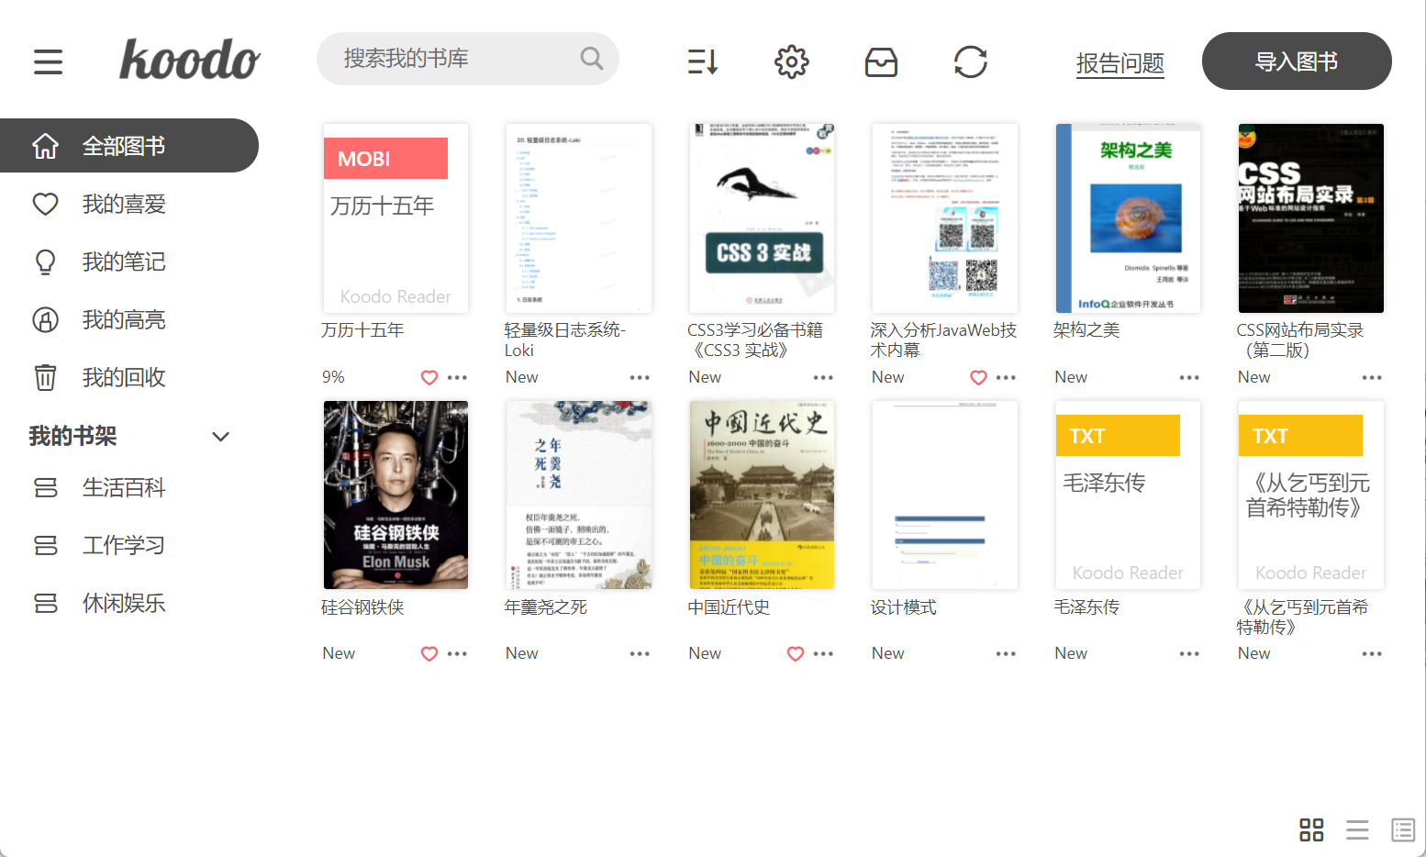Viewport: 1426px width, 857px height.
Task: Open more options for 设计模式
Action: (1006, 653)
